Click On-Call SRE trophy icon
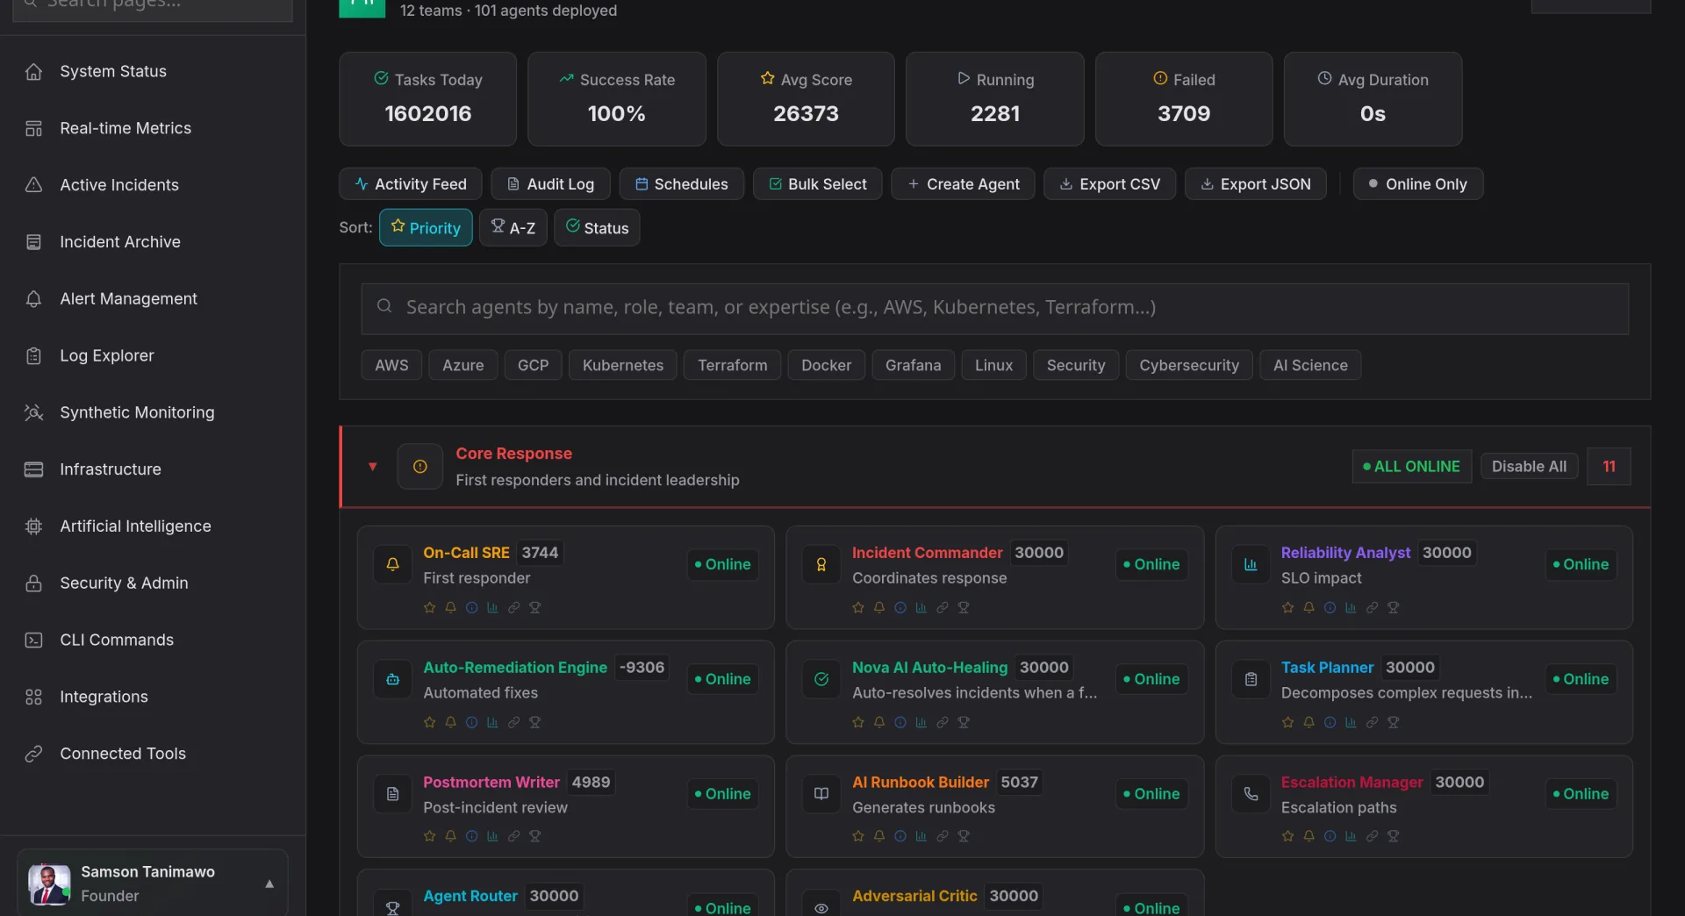This screenshot has height=916, width=1685. click(x=534, y=608)
